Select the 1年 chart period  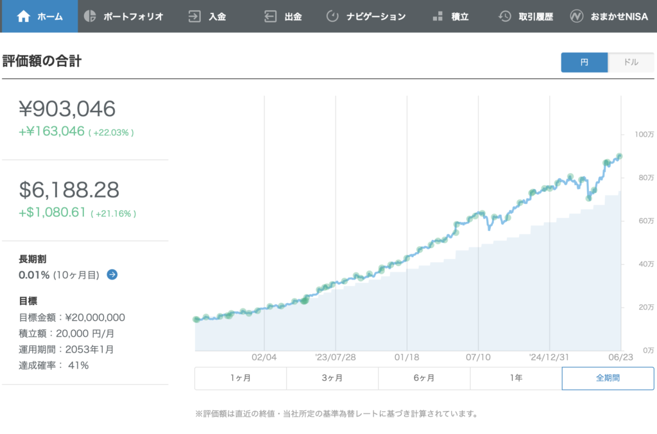pos(516,378)
